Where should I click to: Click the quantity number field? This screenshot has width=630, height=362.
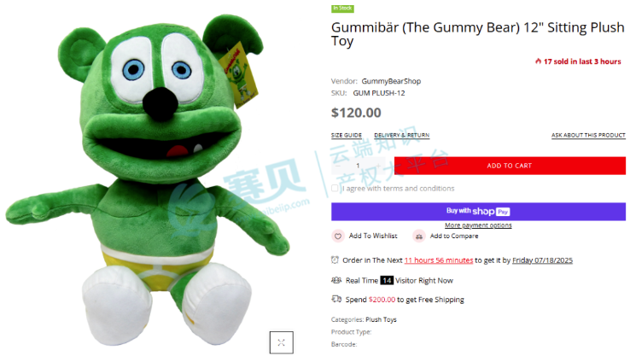pyautogui.click(x=358, y=166)
